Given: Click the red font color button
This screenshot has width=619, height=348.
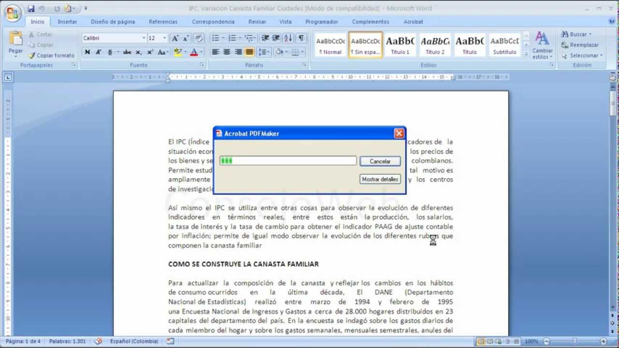Looking at the screenshot, I should [x=194, y=52].
